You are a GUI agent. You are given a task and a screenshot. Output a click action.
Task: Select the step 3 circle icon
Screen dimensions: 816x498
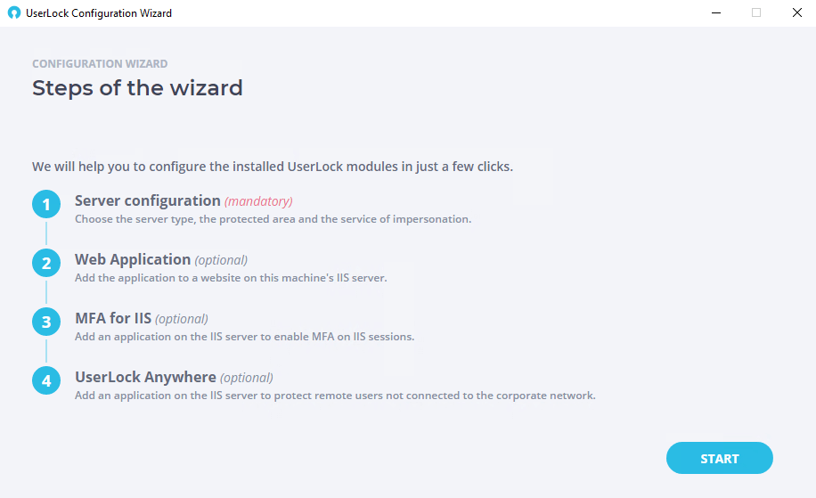(x=46, y=322)
